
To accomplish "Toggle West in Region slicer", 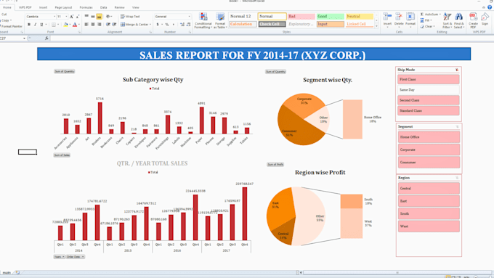I will pyautogui.click(x=429, y=226).
